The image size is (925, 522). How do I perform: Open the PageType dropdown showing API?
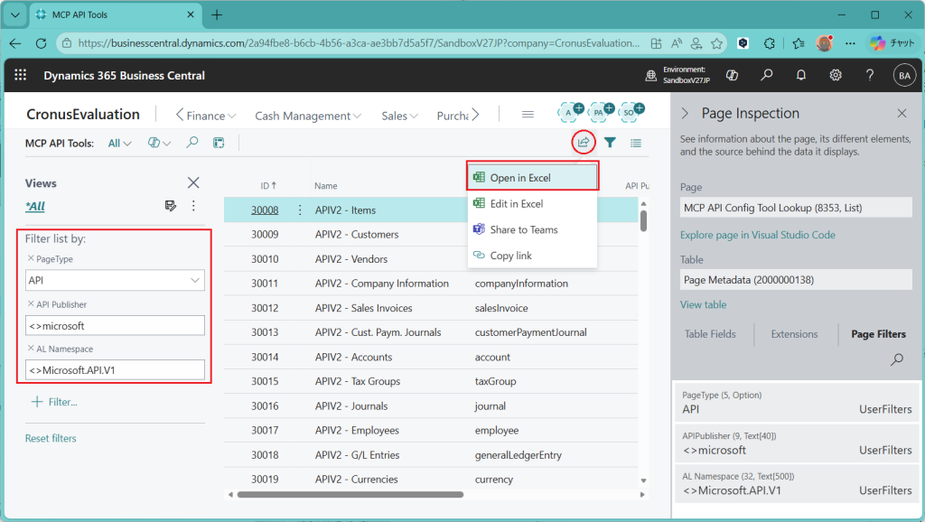point(115,281)
